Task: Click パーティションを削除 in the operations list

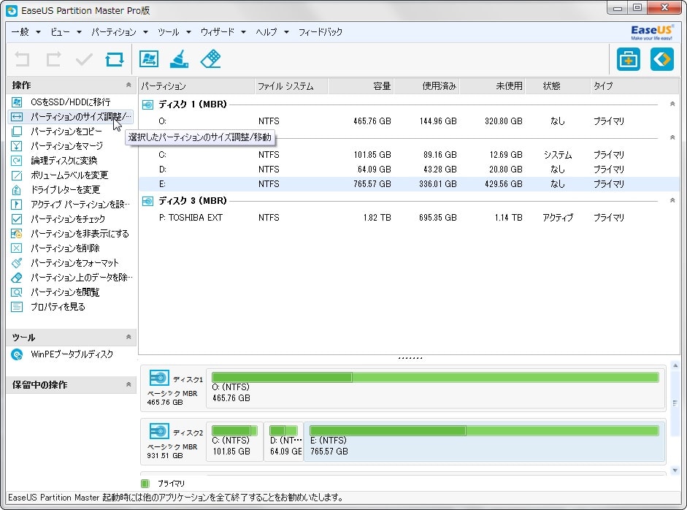Action: (x=65, y=248)
